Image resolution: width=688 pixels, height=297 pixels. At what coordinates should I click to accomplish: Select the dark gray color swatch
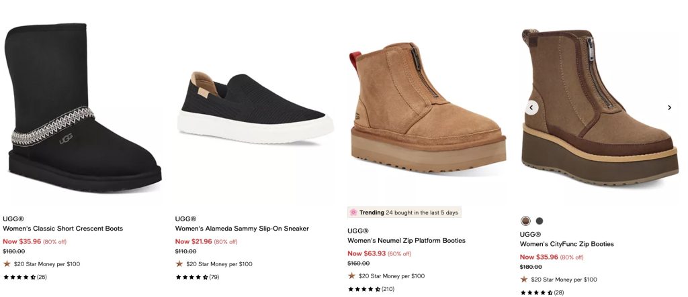[x=540, y=221]
